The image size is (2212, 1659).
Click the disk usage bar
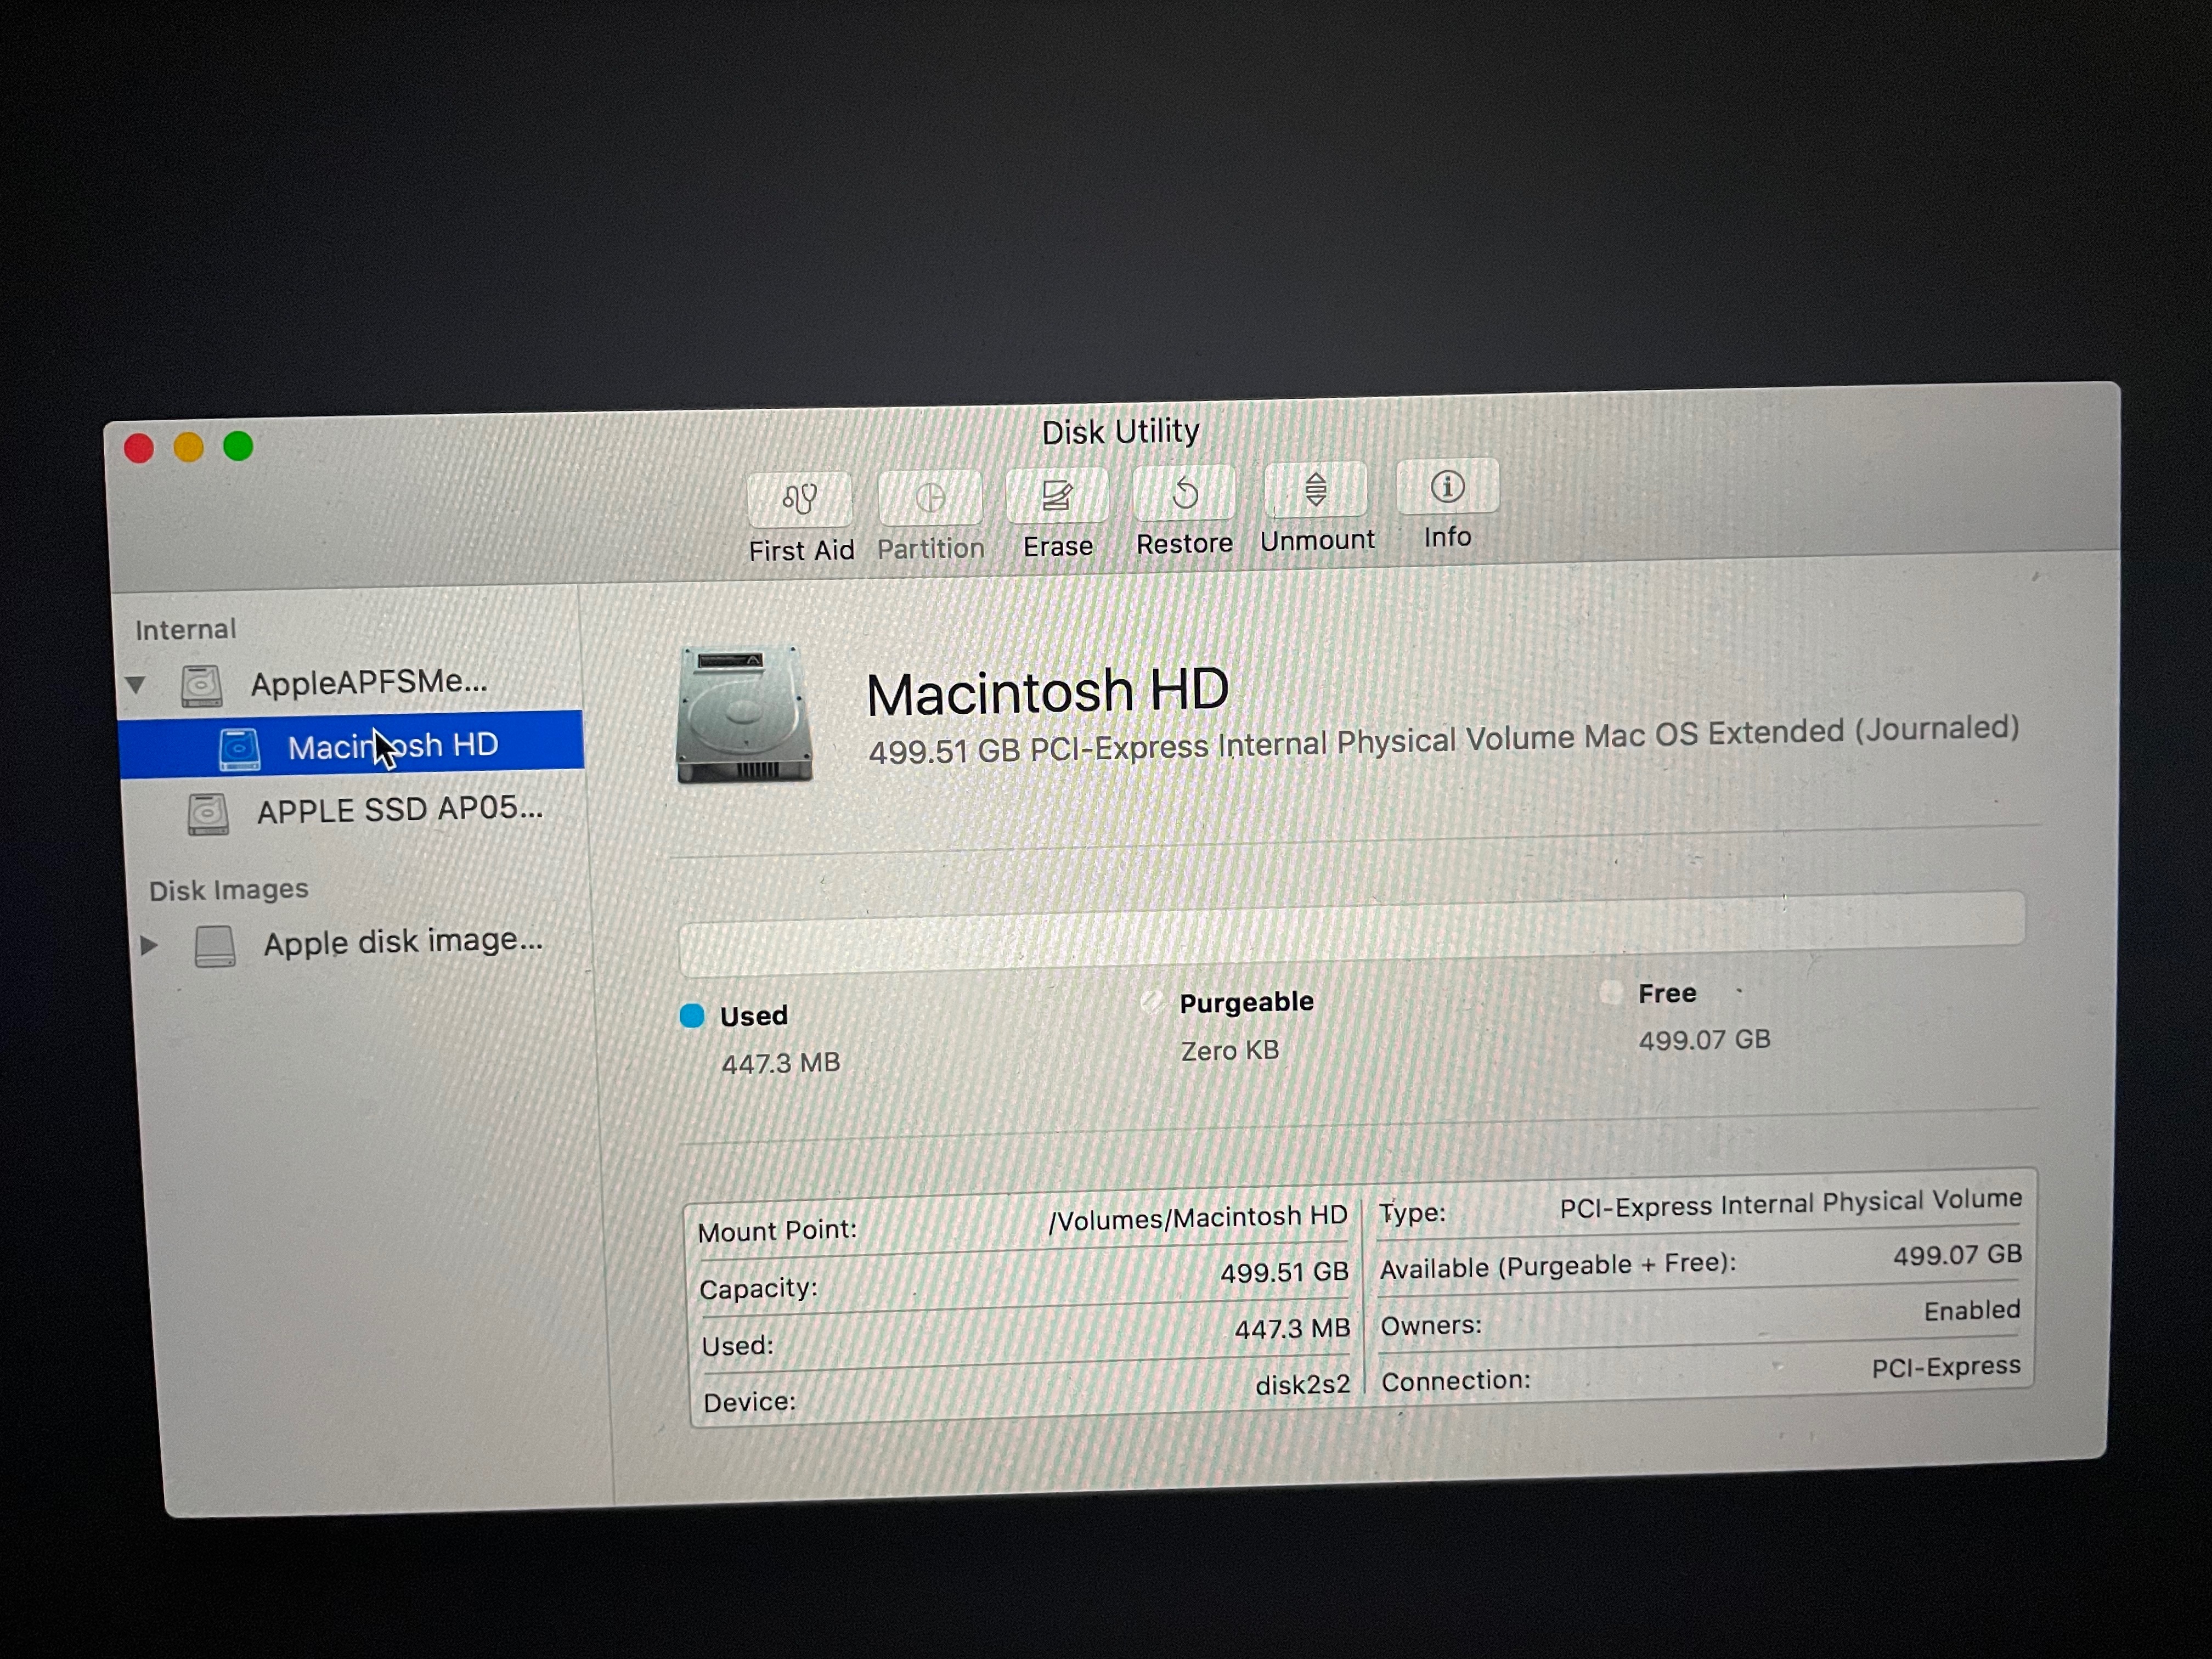click(1350, 933)
